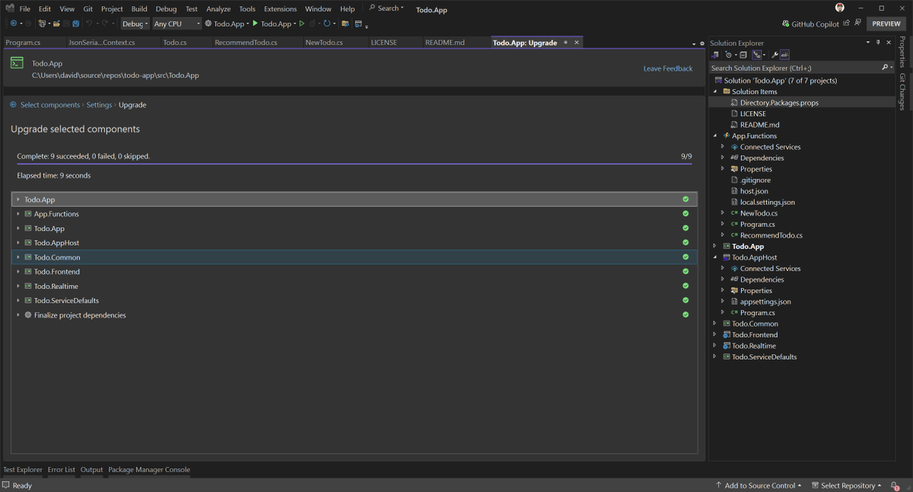The height and width of the screenshot is (492, 913).
Task: Select Directory.Packages.props in Solution Explorer
Action: point(779,103)
